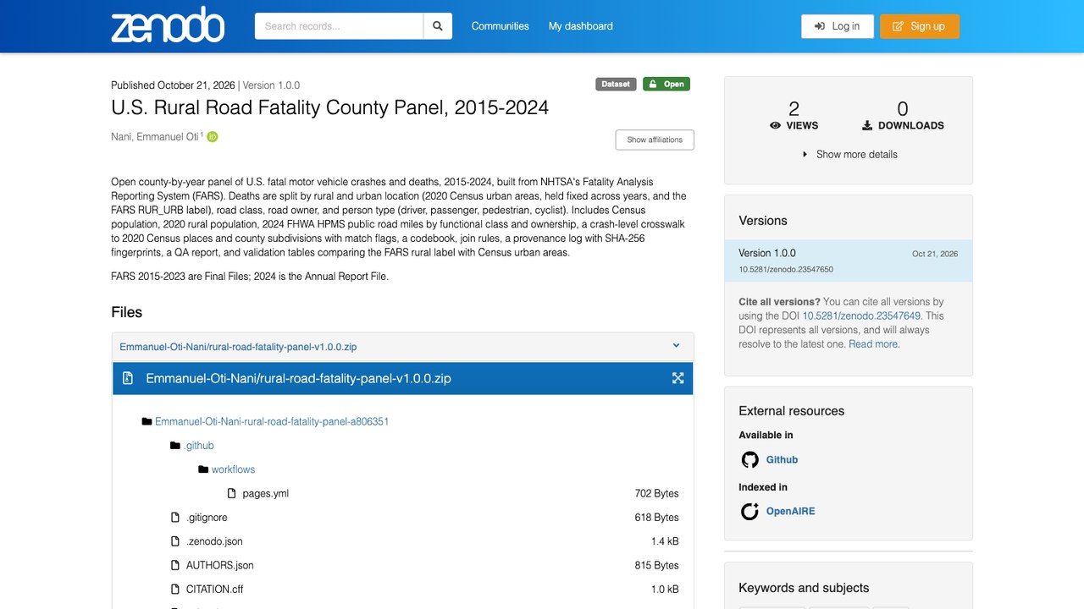1084x609 pixels.
Task: Click the fullscreen preview icon
Action: 677,378
